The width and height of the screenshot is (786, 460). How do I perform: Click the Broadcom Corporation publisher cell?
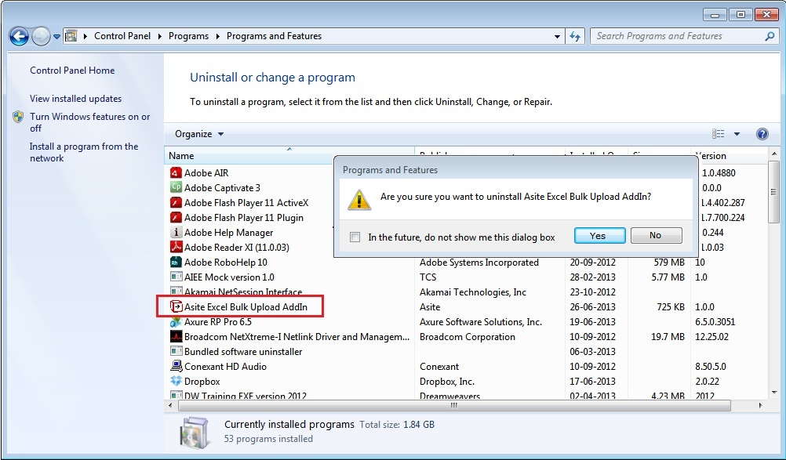click(x=468, y=337)
